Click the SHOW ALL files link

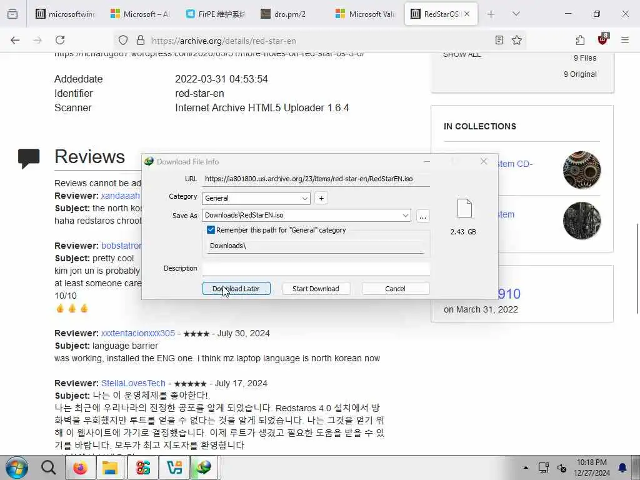tap(462, 55)
